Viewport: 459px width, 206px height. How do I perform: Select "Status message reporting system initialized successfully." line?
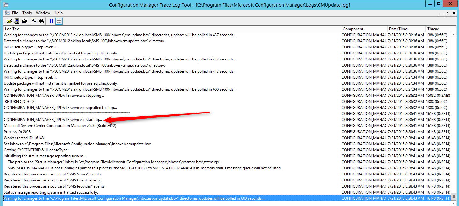[x=227, y=192]
